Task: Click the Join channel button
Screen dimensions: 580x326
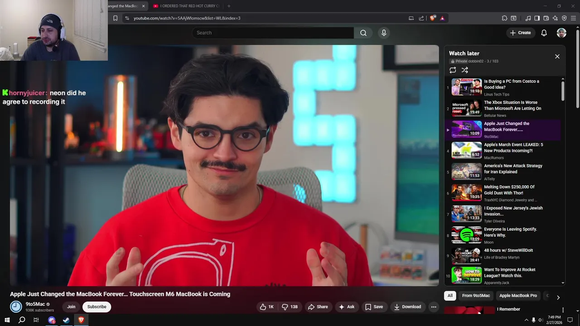Action: point(71,307)
